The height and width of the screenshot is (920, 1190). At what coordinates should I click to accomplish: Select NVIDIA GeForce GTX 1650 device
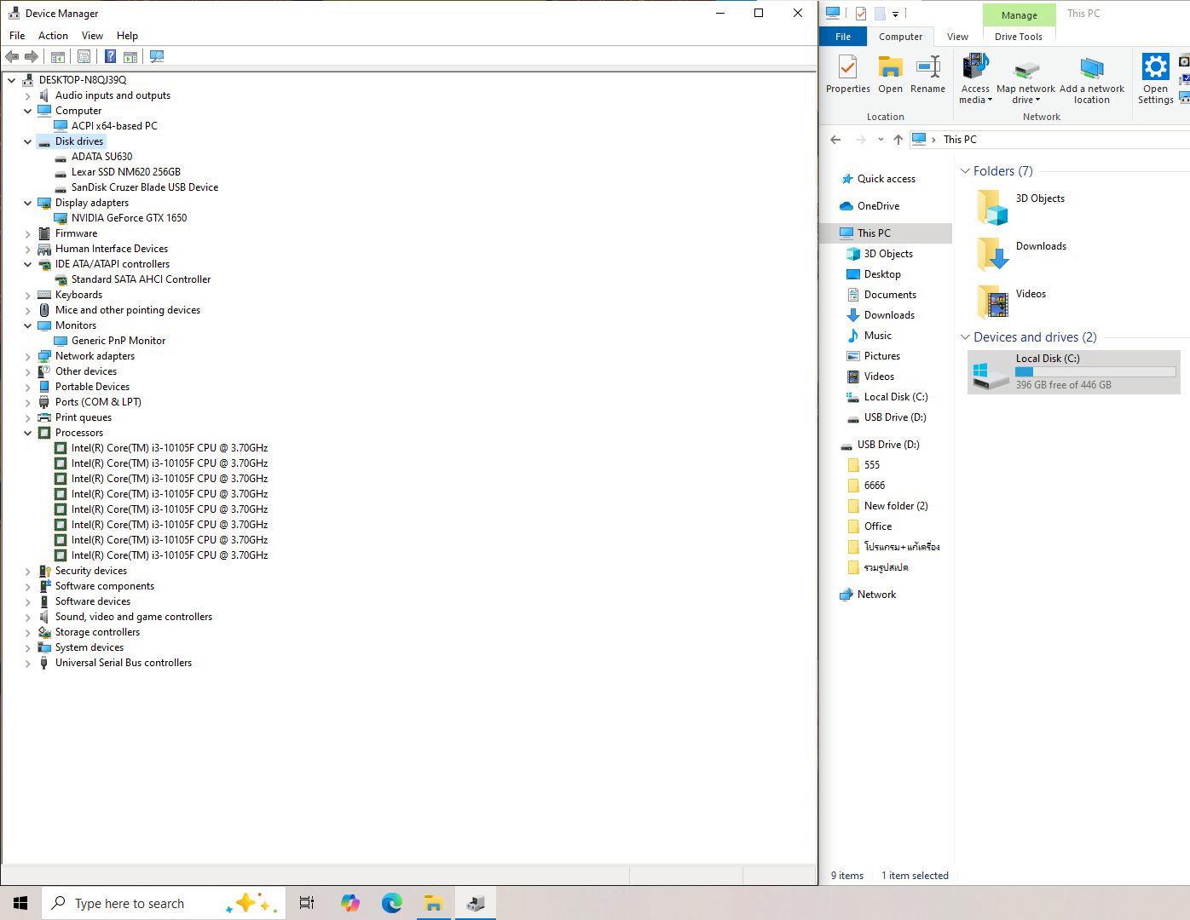[129, 218]
